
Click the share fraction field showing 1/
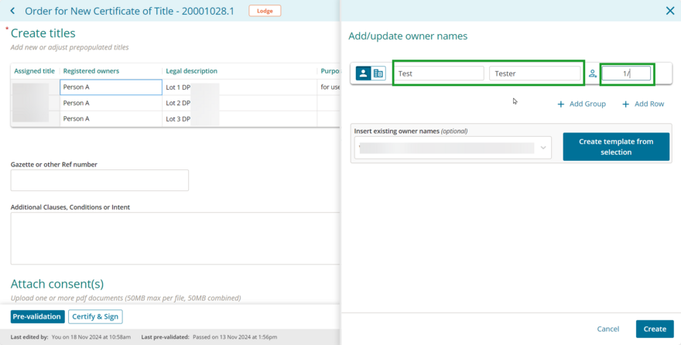point(626,73)
